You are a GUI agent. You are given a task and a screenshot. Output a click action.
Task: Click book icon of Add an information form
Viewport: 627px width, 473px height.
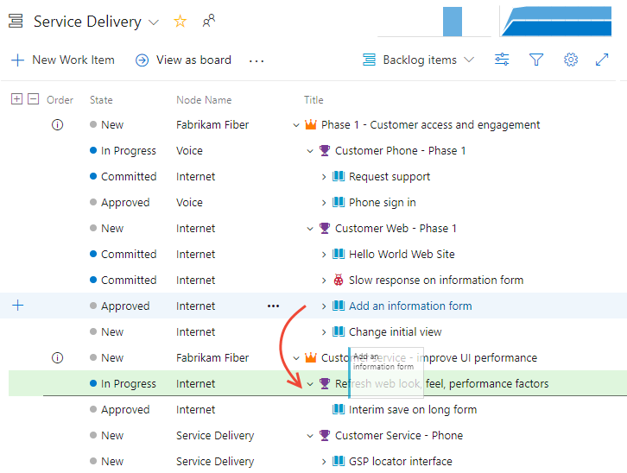339,306
